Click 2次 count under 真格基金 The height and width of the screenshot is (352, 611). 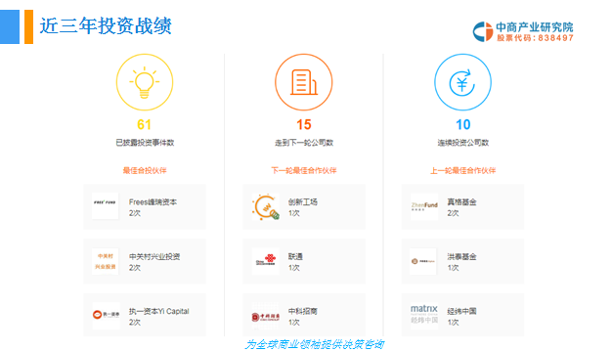[x=453, y=213]
